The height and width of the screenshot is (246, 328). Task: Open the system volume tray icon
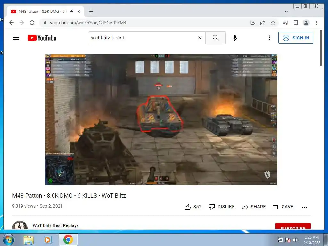coord(295,240)
